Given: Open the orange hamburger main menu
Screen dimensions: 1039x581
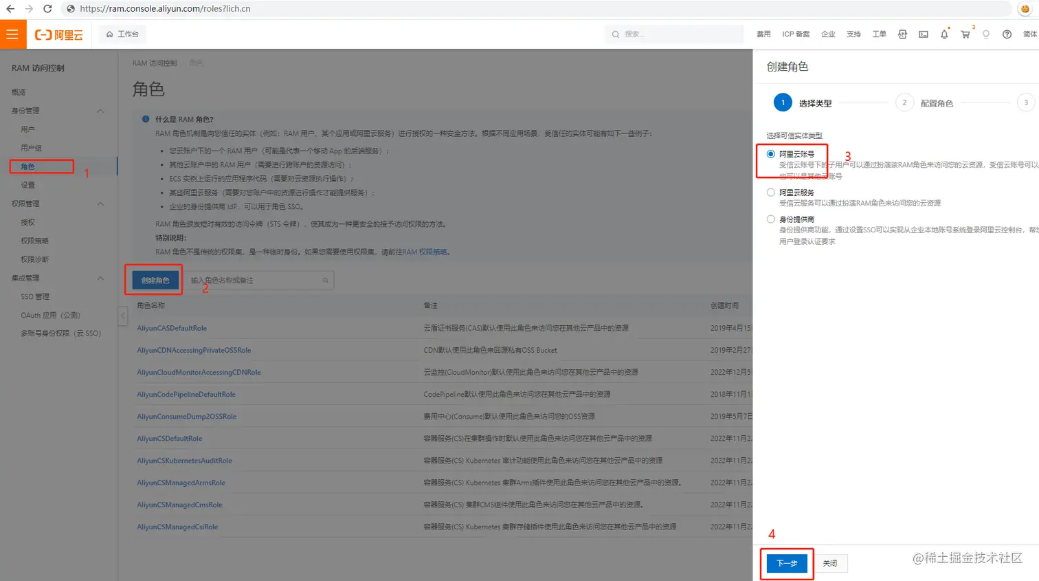Looking at the screenshot, I should point(12,34).
